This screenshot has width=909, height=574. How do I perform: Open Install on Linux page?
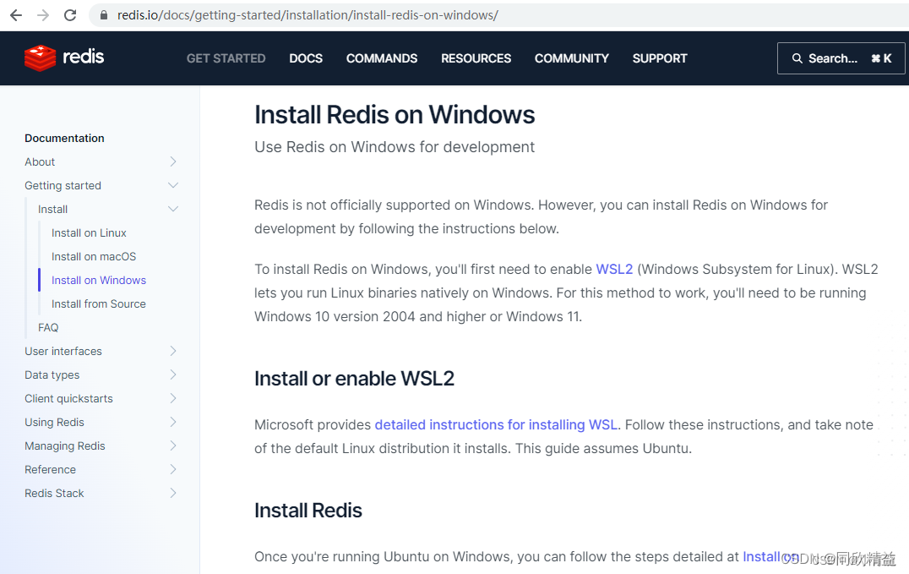(89, 232)
